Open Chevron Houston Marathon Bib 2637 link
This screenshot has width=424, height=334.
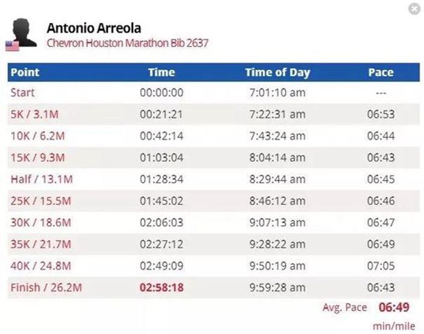coord(127,43)
